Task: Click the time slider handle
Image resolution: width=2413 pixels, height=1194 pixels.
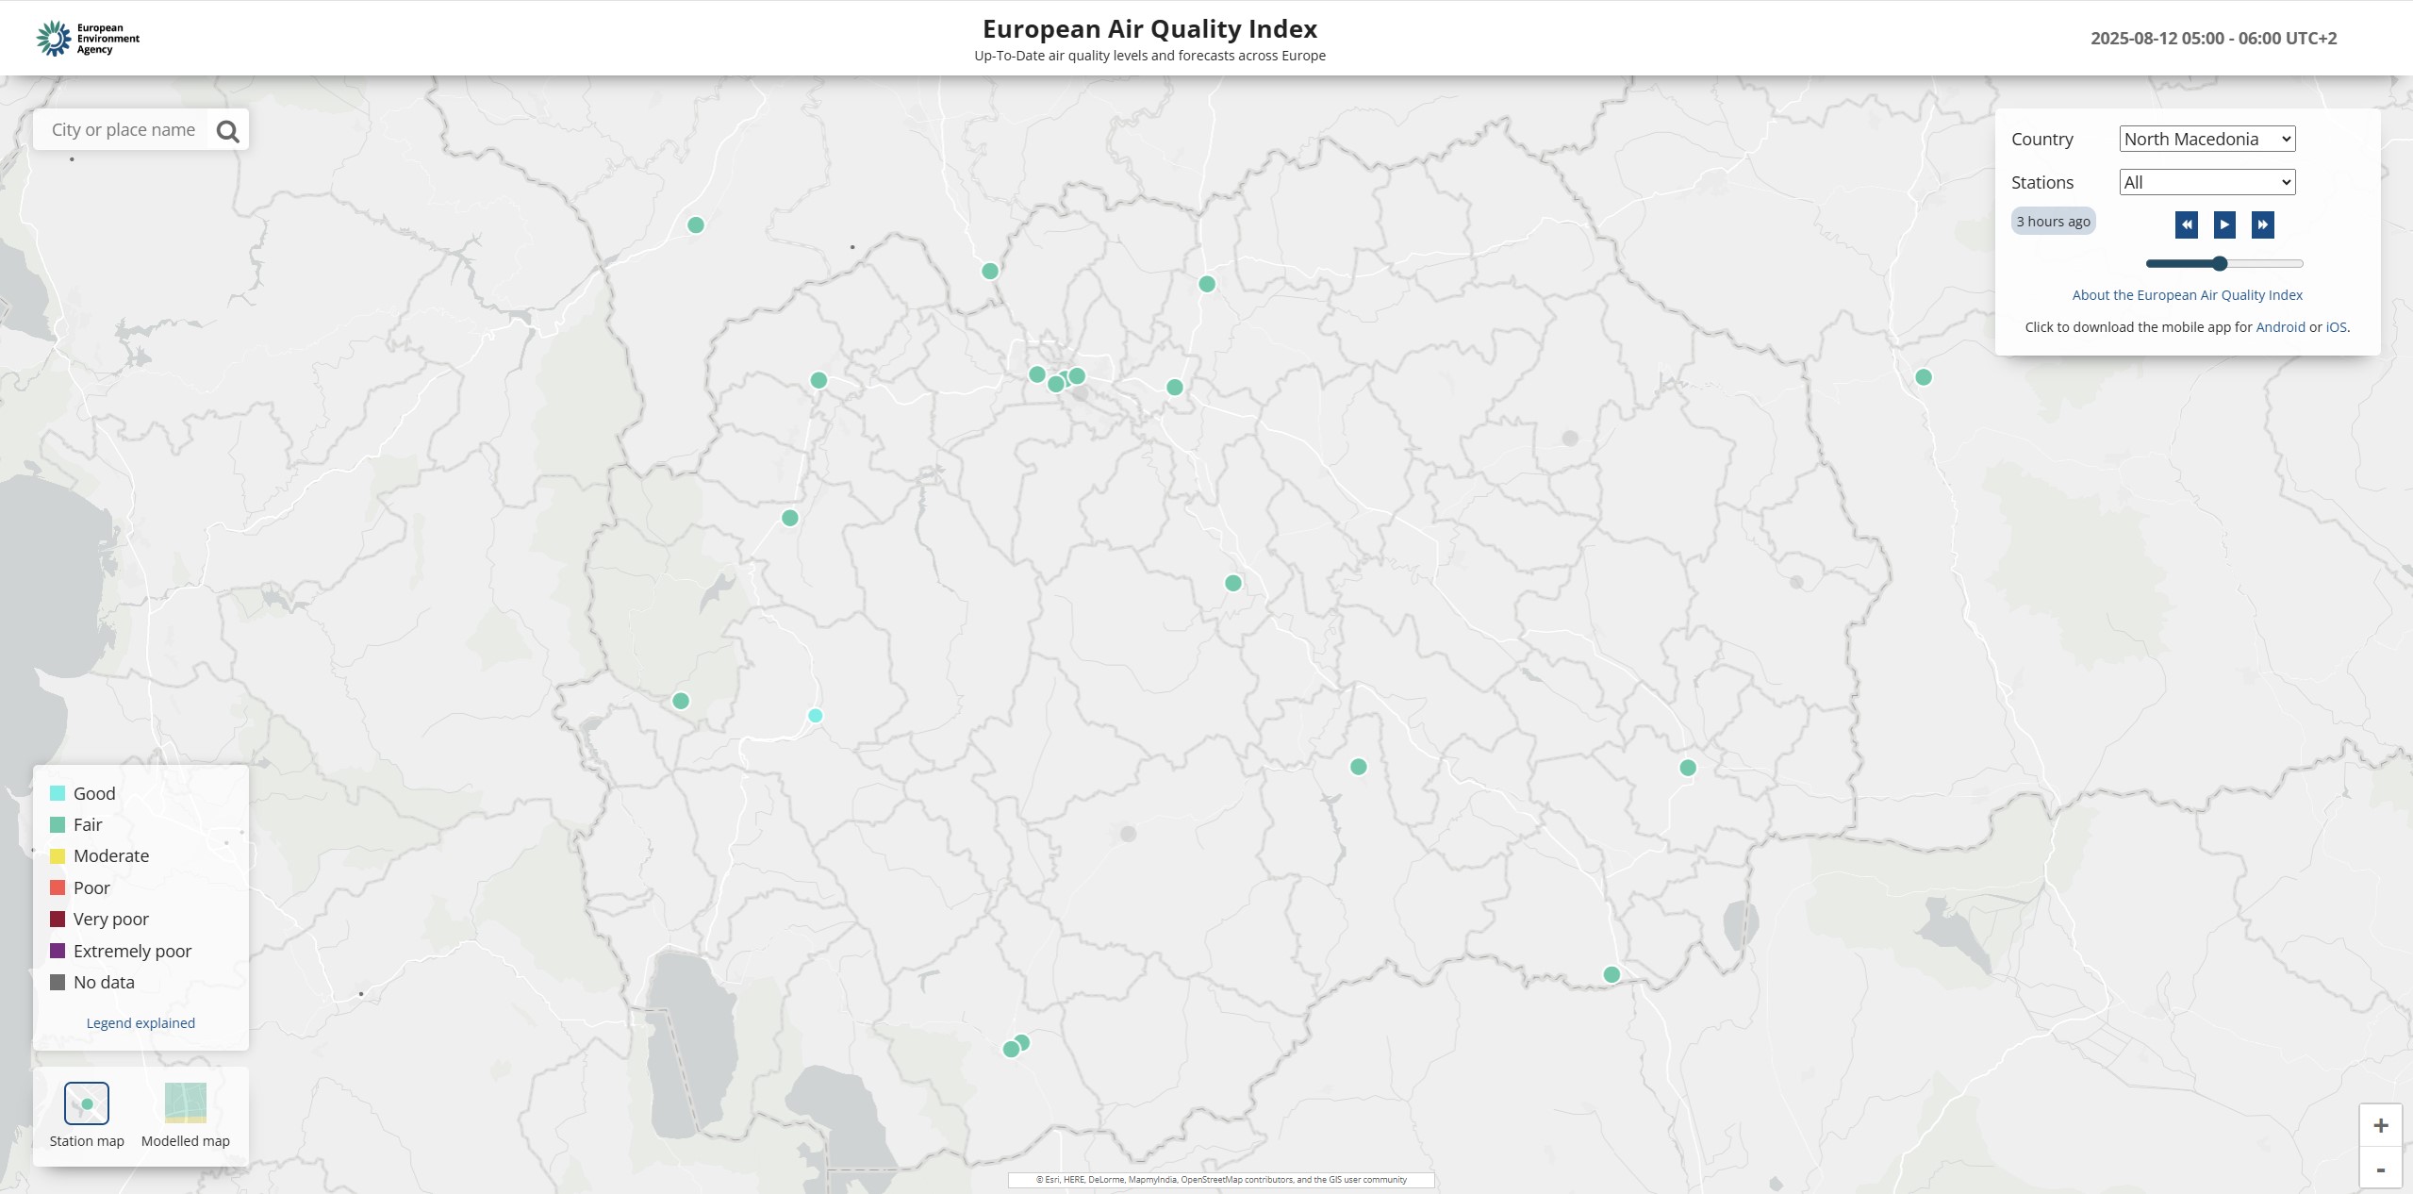Action: click(2220, 264)
